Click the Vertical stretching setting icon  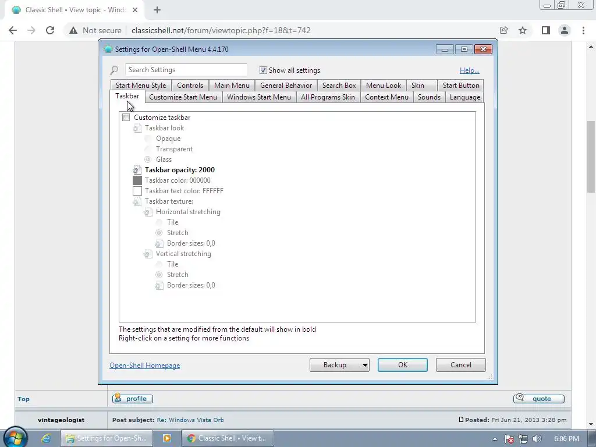point(148,254)
